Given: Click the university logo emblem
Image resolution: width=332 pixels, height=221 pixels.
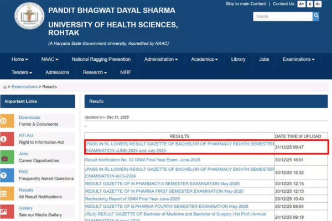Looking at the screenshot, I should (x=29, y=16).
